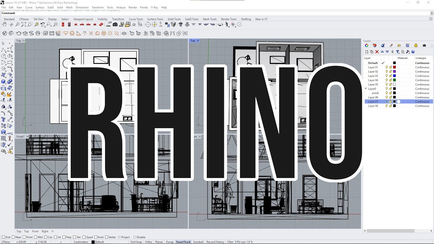Enable the Mid osnap checkbox
Viewport: 434px width, 244px height.
[36, 237]
